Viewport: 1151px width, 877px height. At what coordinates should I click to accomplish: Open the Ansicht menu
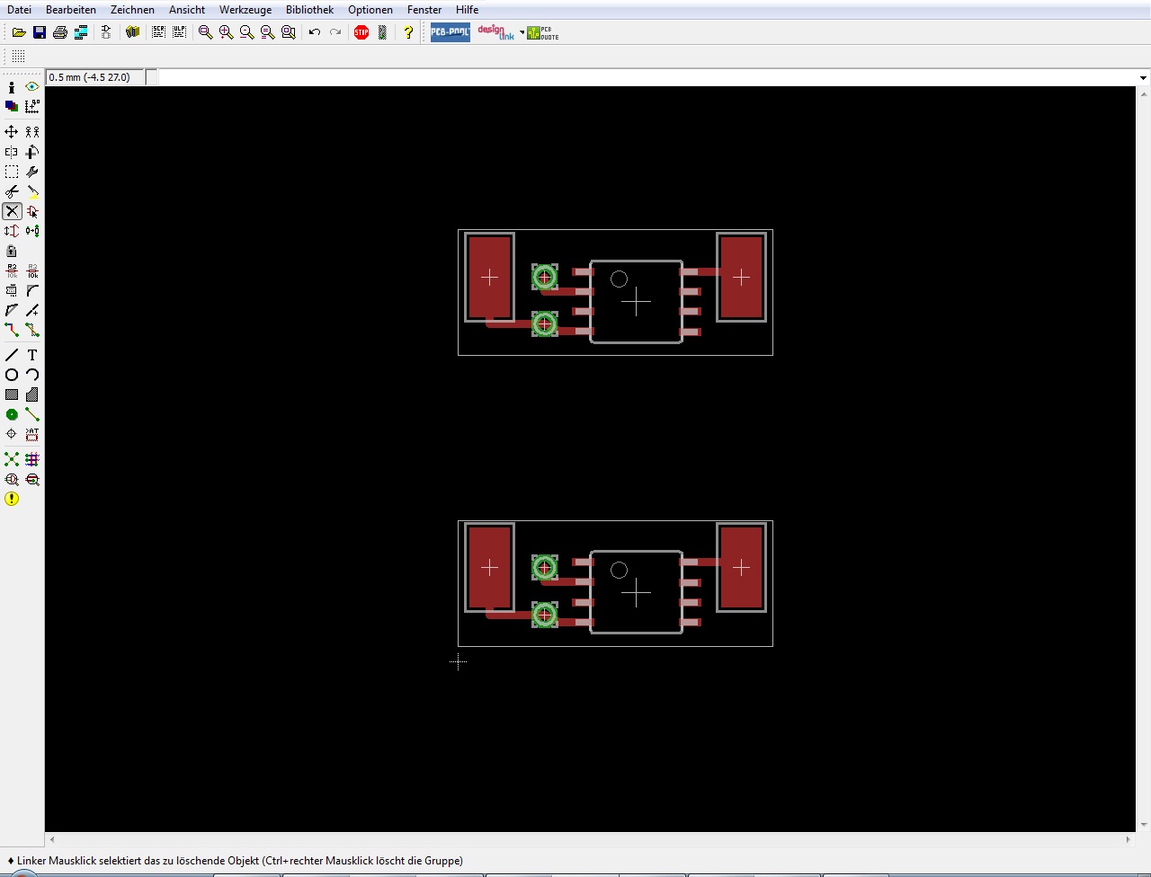(x=187, y=10)
